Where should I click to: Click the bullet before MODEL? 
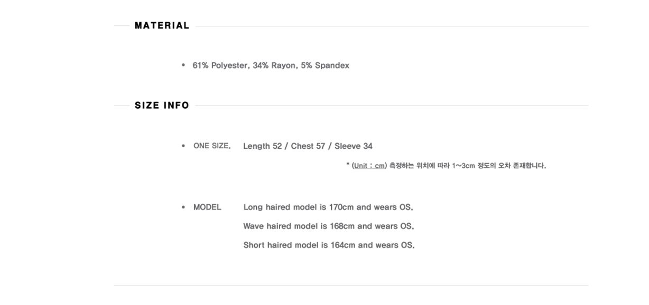coord(183,207)
